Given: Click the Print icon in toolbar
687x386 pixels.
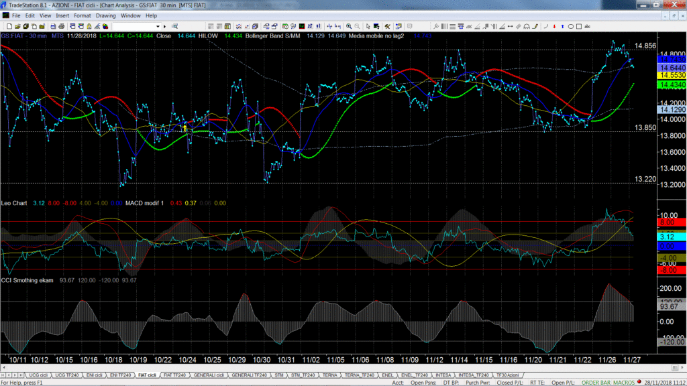Looking at the screenshot, I should coord(61,26).
